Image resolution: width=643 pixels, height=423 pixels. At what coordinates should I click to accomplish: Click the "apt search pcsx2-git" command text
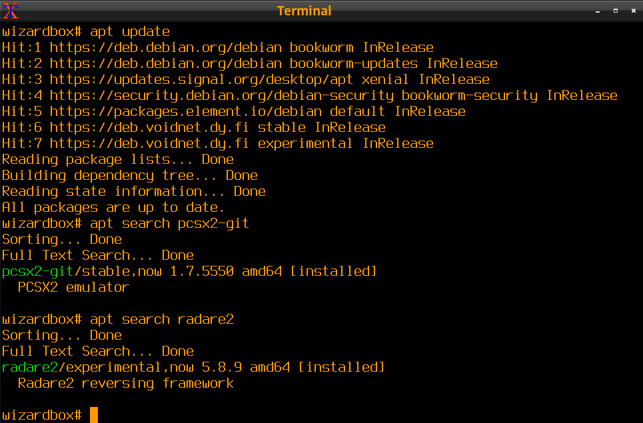tap(169, 223)
